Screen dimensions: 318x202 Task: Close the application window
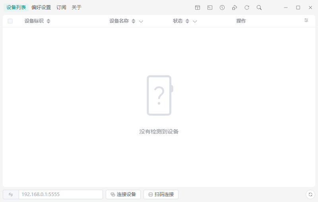pos(310,8)
